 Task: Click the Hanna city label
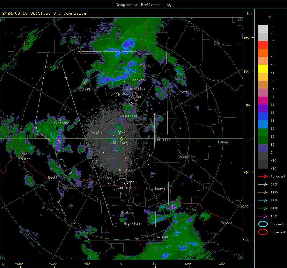pos(223,142)
